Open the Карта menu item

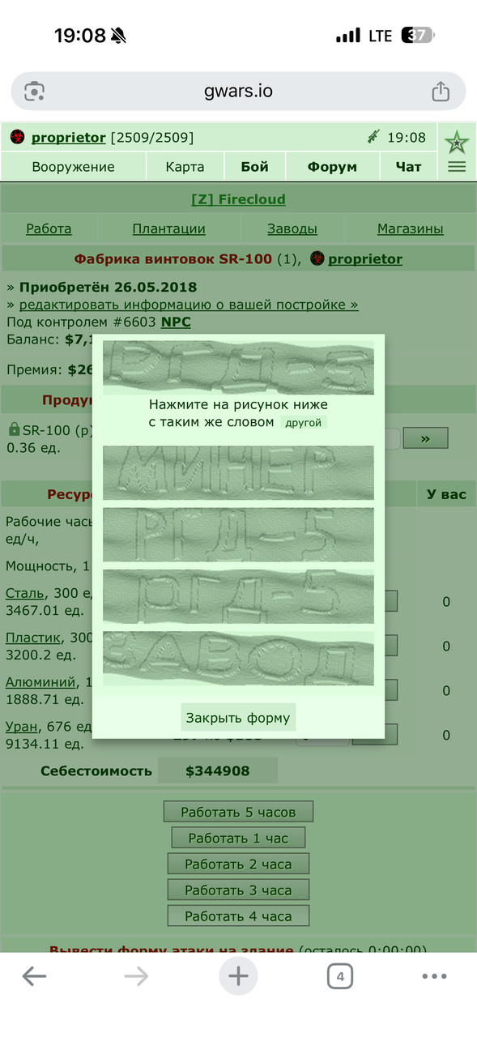[x=185, y=167]
